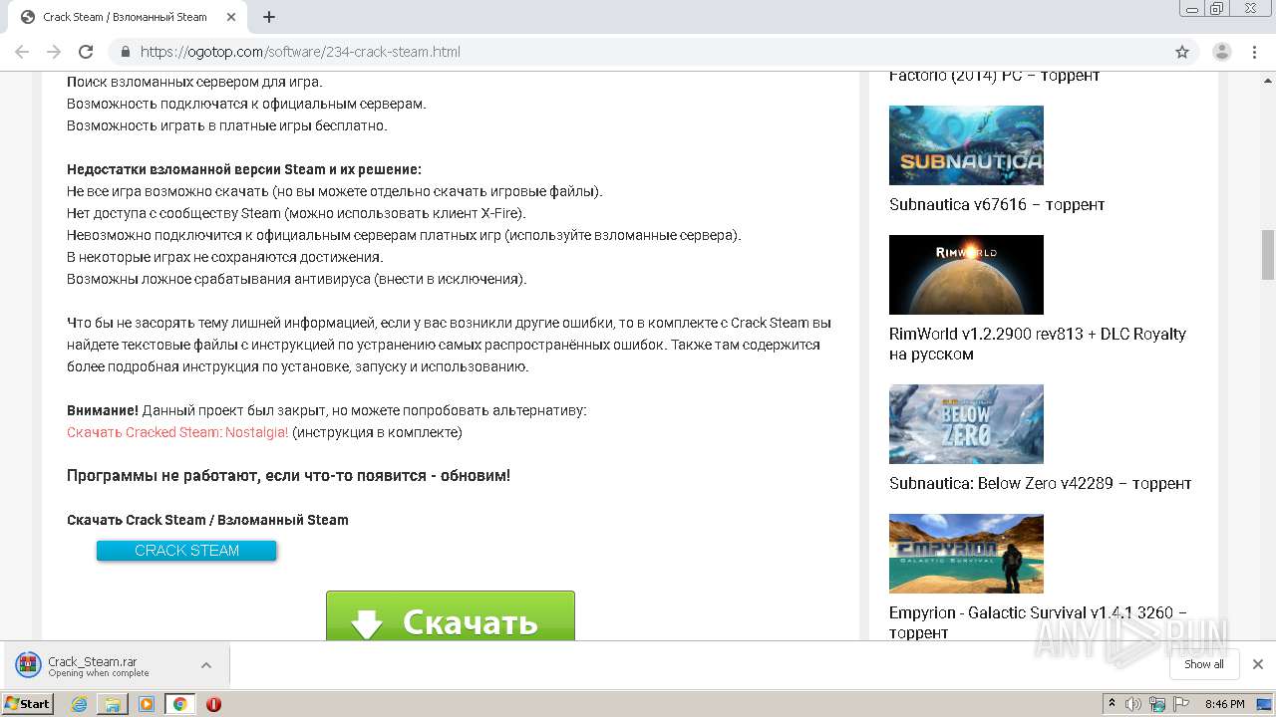Click the bold Внимание! text
The image size is (1276, 717).
pyautogui.click(x=103, y=410)
